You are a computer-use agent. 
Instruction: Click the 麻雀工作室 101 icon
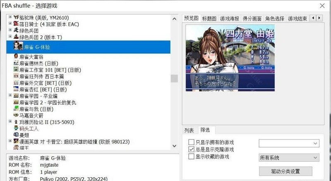[16, 69]
